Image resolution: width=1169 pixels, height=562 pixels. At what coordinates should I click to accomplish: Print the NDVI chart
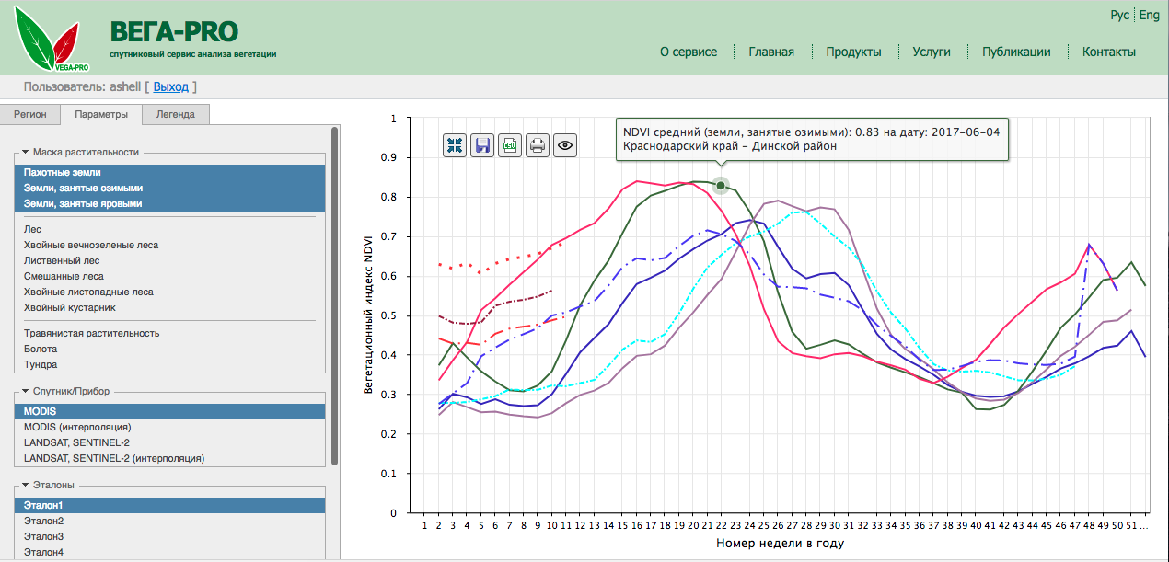tap(538, 144)
